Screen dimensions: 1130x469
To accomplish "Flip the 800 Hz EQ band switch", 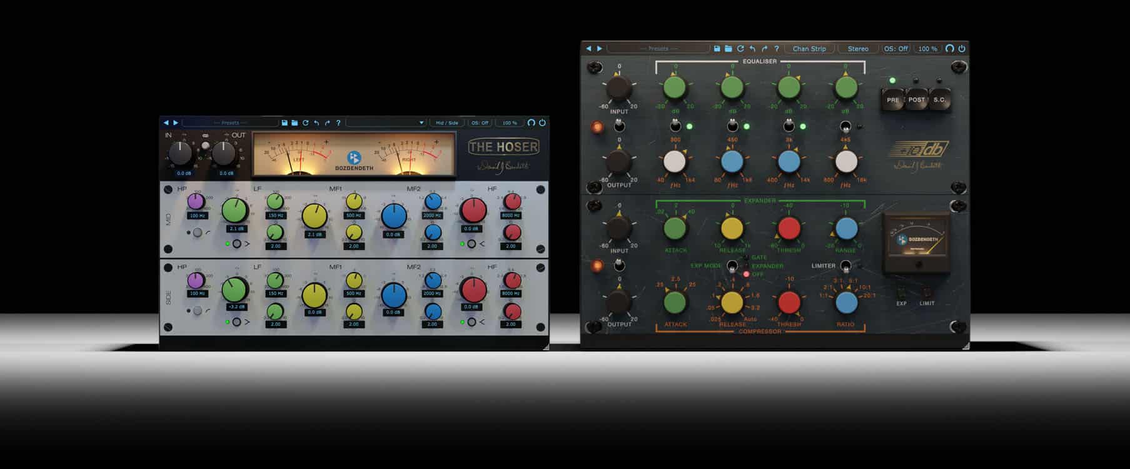I will click(675, 126).
